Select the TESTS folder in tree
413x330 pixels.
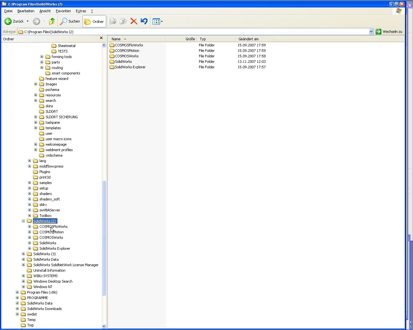coord(63,51)
